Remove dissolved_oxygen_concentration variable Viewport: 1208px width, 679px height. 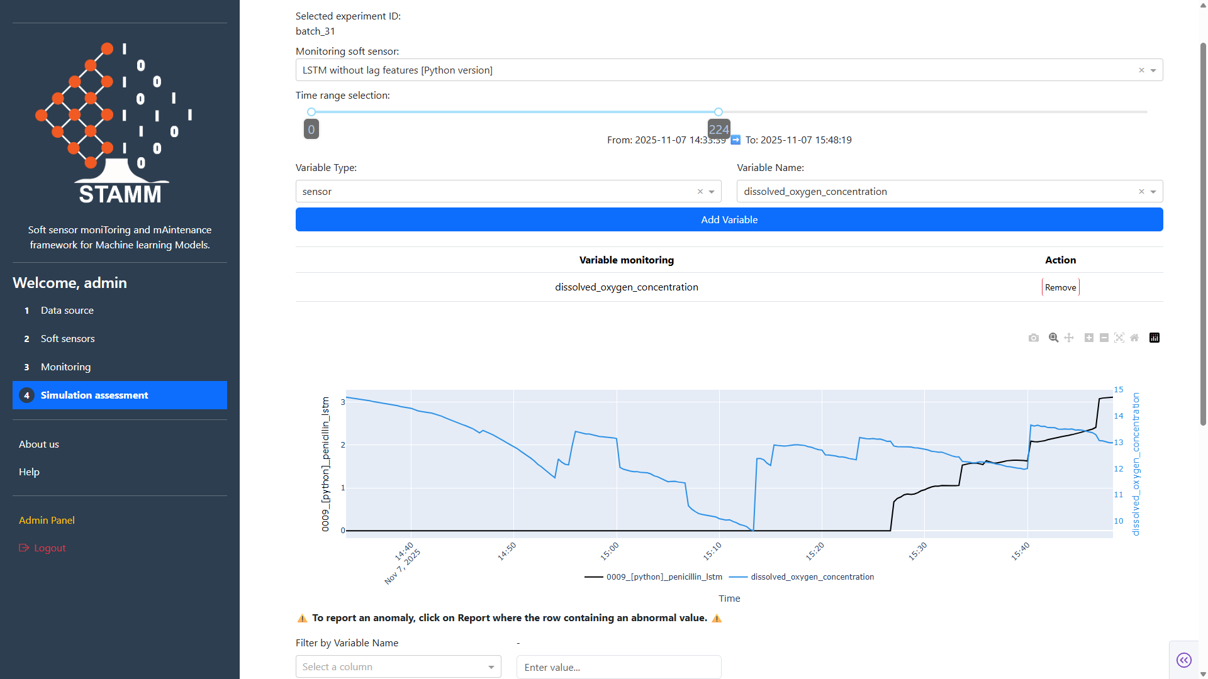tap(1060, 287)
